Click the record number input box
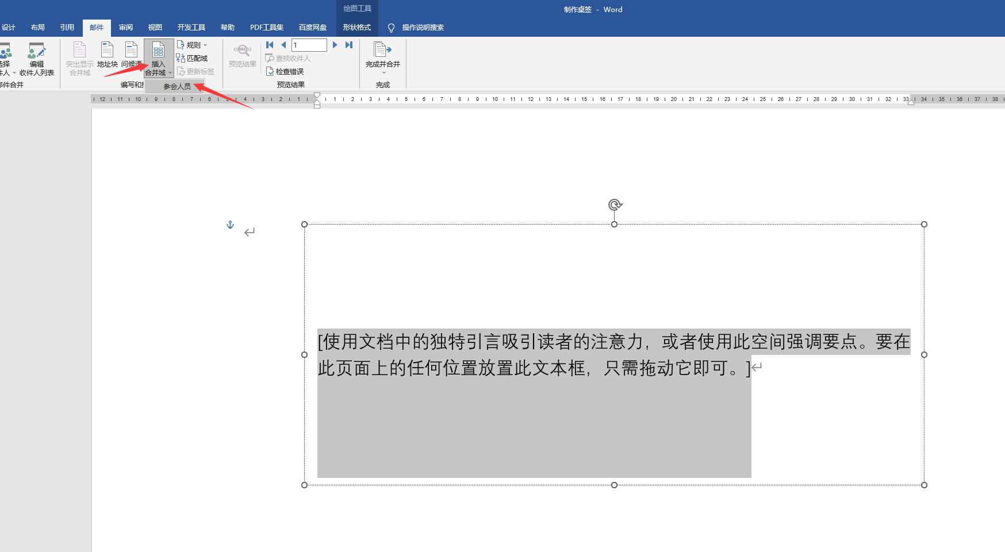The height and width of the screenshot is (552, 1005). [309, 45]
